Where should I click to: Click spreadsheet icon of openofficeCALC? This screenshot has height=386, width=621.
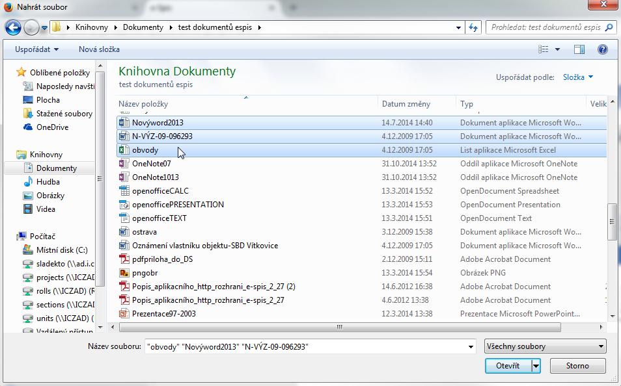point(124,190)
